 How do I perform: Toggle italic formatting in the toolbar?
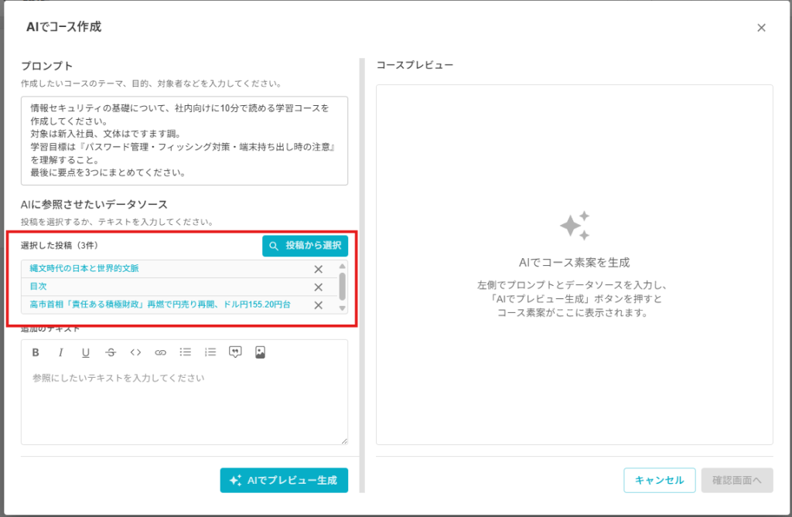60,352
